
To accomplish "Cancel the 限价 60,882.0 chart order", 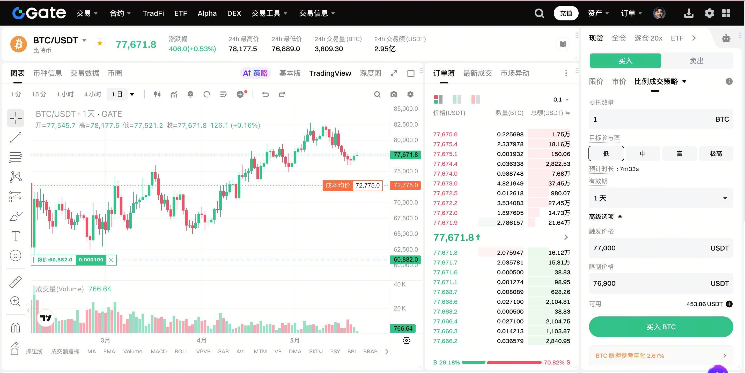I will (111, 260).
